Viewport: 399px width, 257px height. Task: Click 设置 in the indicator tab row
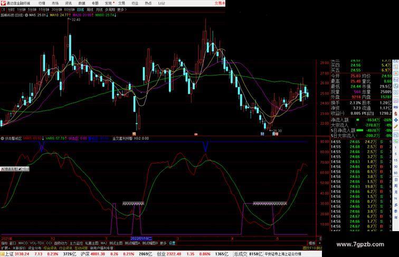[172, 243]
